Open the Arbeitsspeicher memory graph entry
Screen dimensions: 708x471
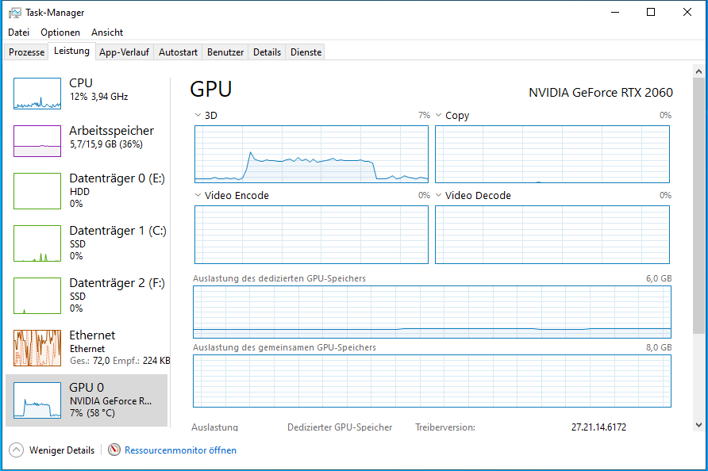tap(37, 141)
